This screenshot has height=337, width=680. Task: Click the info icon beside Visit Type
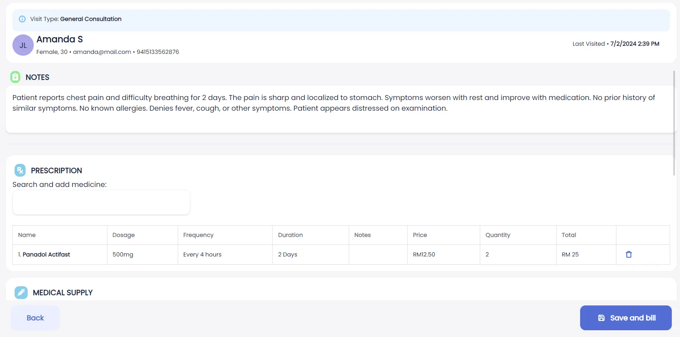point(22,19)
